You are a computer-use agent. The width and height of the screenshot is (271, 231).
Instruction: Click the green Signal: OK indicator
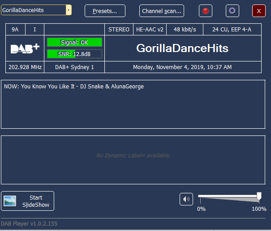coord(74,42)
